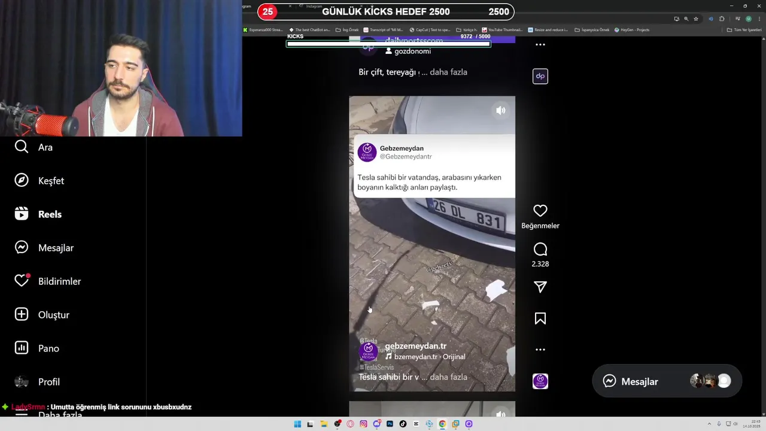Click the gebzemeydan.tr audio thumbnail beside reel
This screenshot has width=766, height=431.
coord(540,381)
